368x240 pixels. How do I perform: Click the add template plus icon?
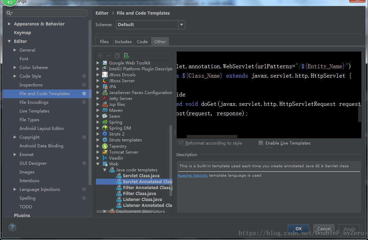click(x=100, y=56)
